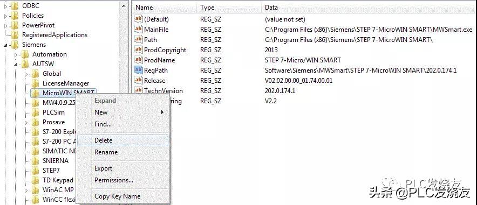The image size is (477, 205).
Task: Select the RegPath value name
Action: coord(156,70)
